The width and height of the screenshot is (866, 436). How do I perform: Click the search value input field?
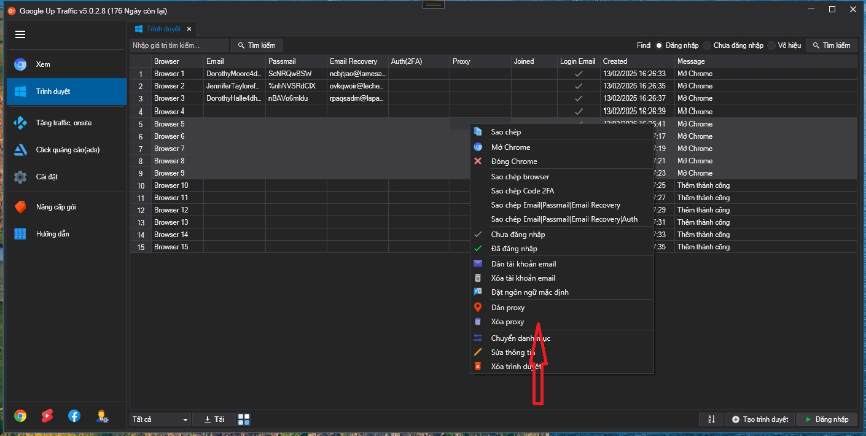click(x=178, y=45)
